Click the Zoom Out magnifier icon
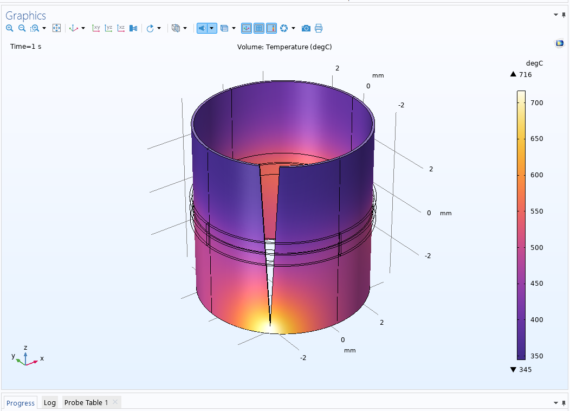Image resolution: width=570 pixels, height=411 pixels. pos(22,28)
